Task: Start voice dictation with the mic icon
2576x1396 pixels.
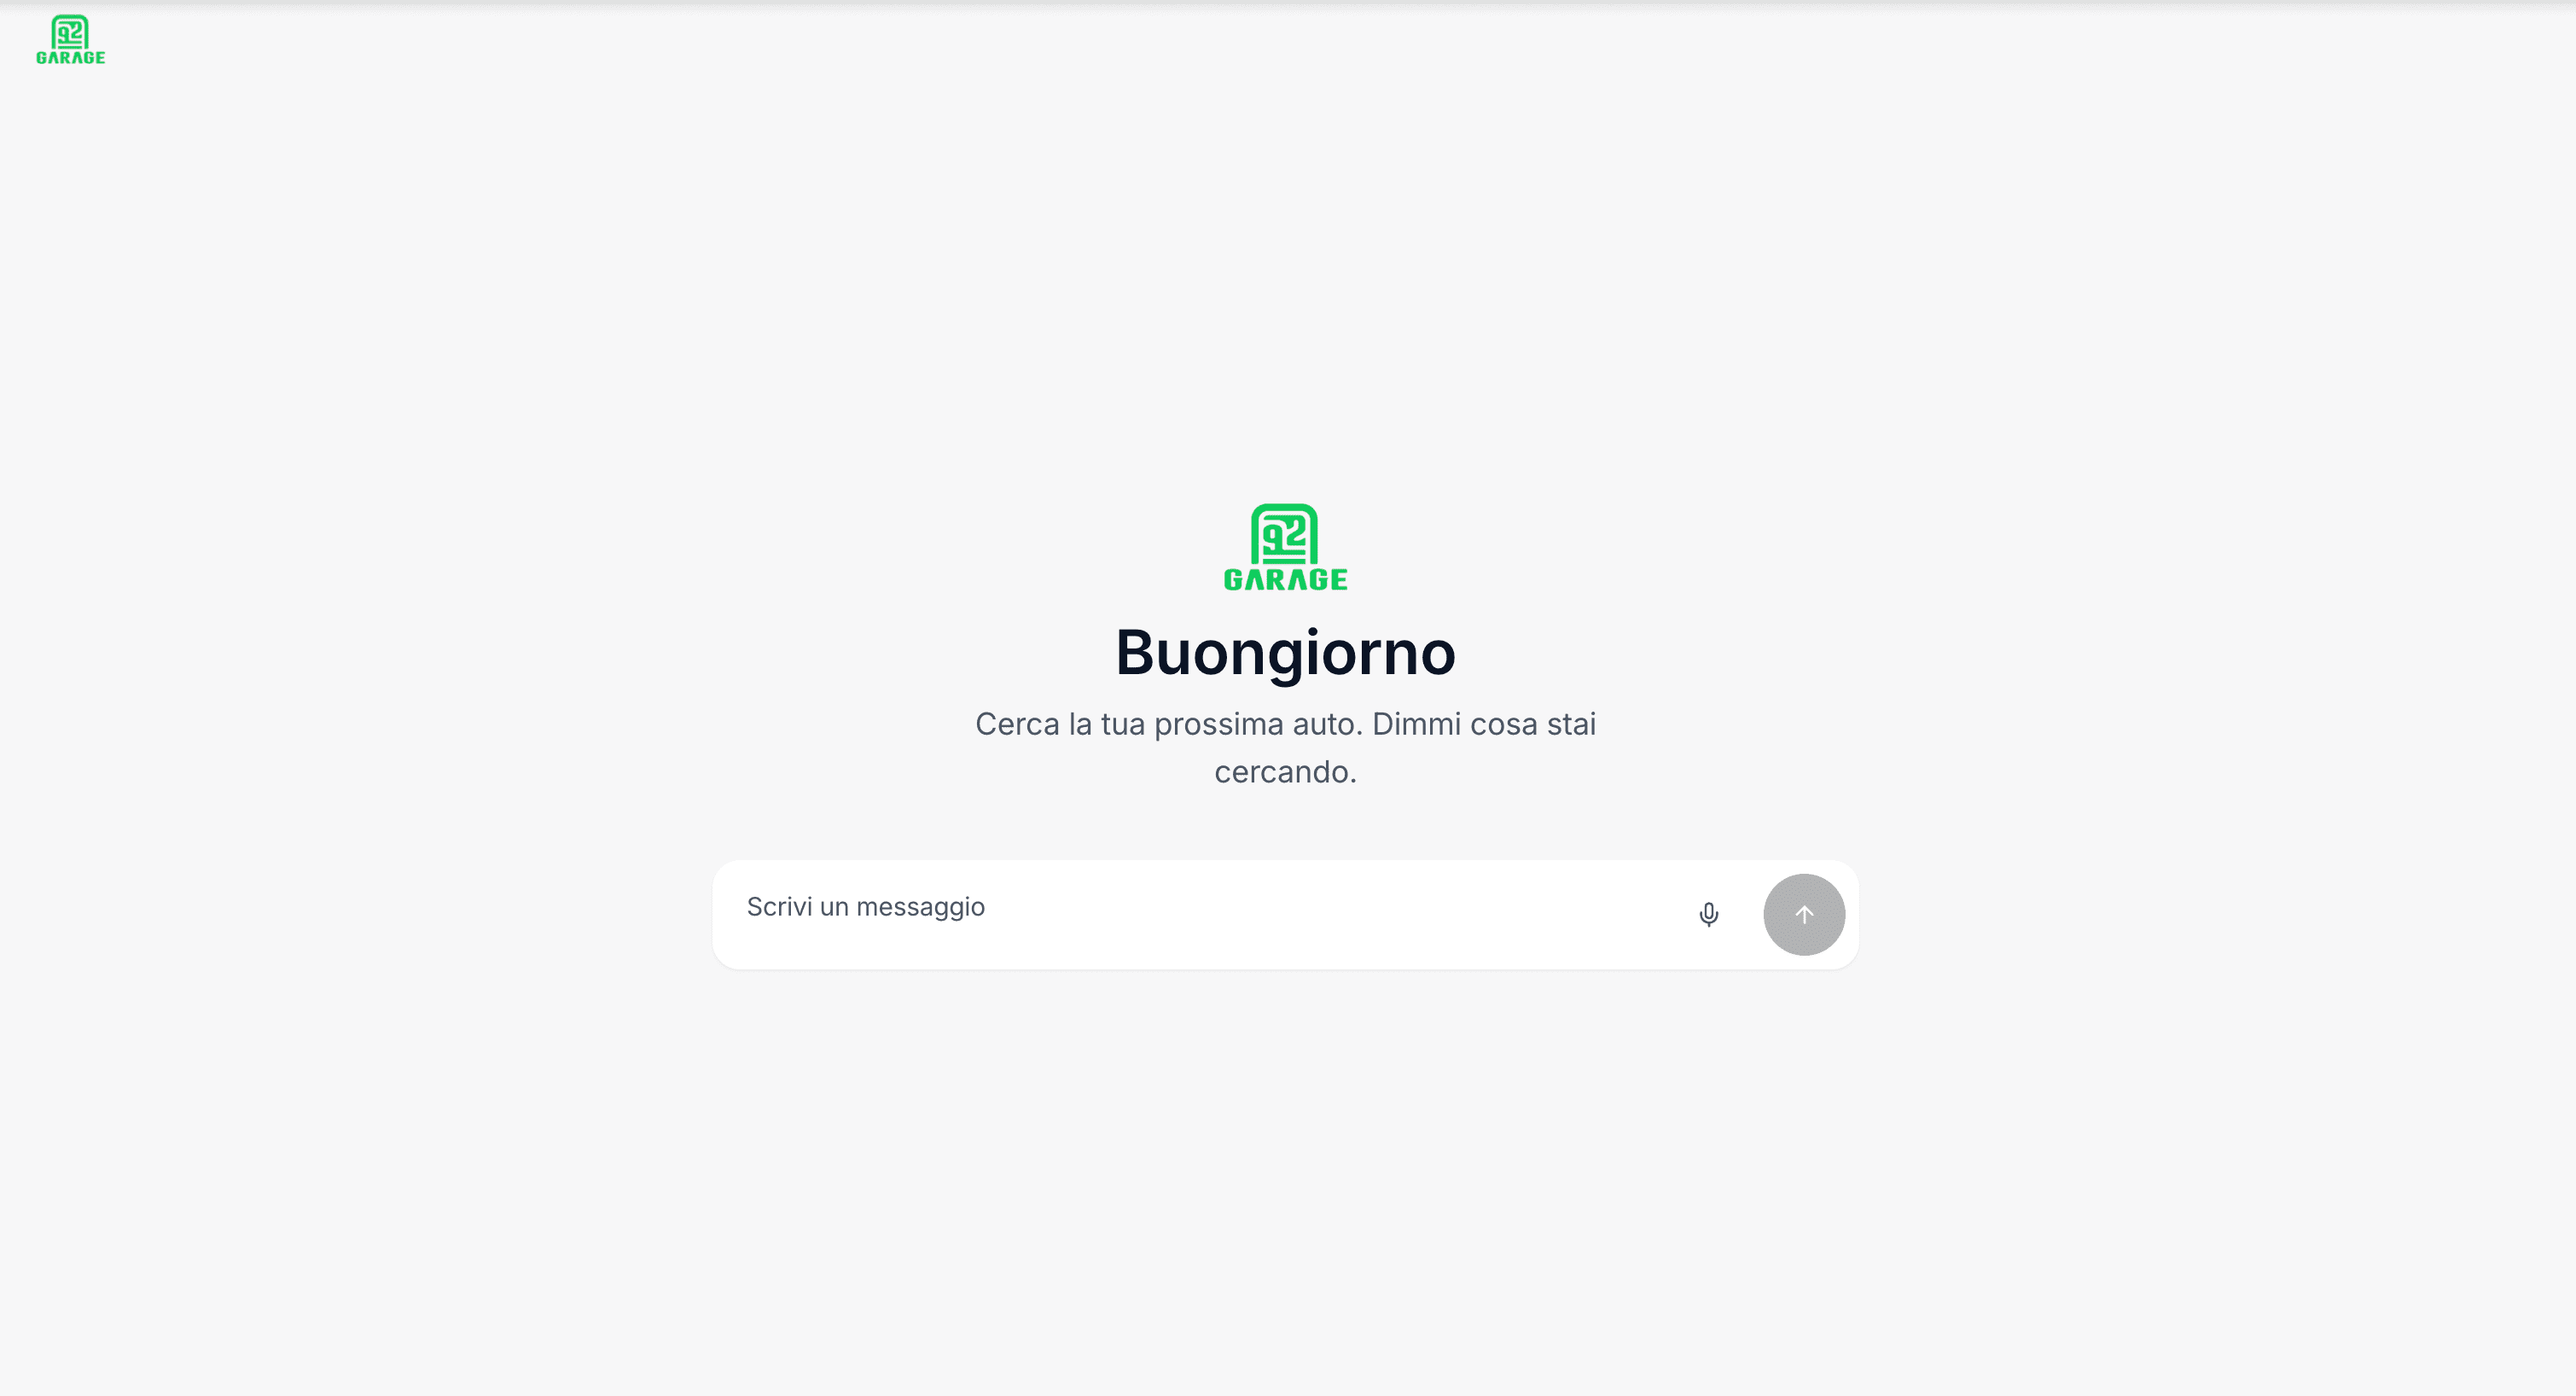Action: click(x=1708, y=914)
